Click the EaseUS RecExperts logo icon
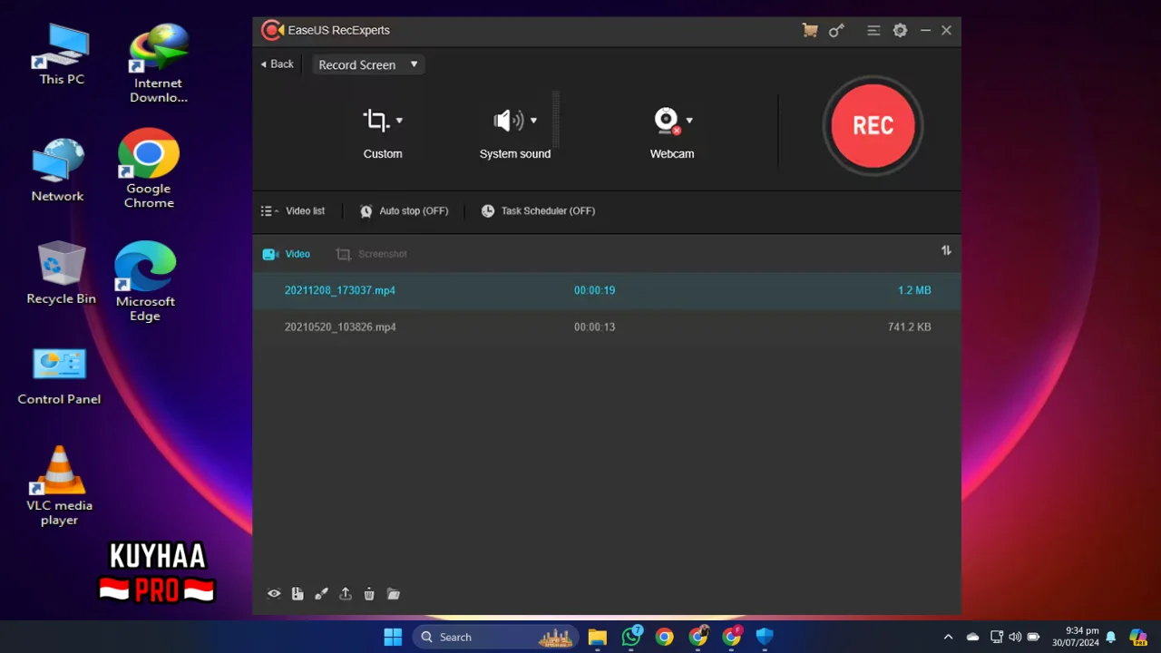 tap(272, 30)
